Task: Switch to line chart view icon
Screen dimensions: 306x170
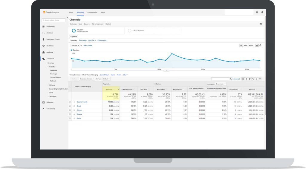Action: click(257, 46)
